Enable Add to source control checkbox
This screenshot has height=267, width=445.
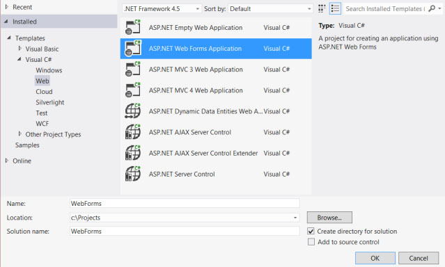(311, 242)
